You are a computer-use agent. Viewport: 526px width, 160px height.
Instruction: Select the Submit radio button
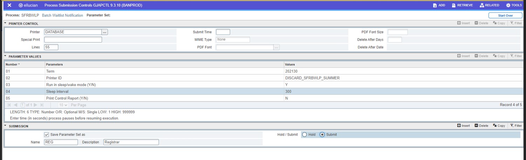[x=322, y=135]
